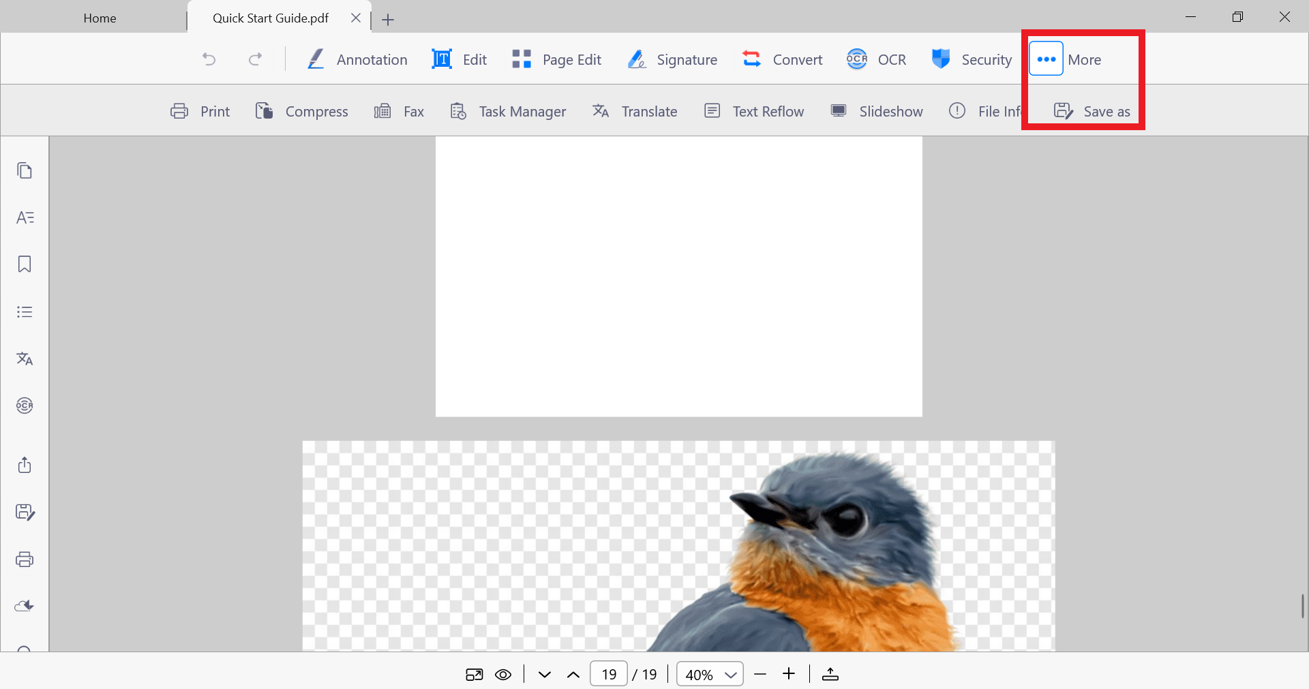This screenshot has width=1309, height=689.
Task: Toggle the eye view mode icon
Action: coord(503,675)
